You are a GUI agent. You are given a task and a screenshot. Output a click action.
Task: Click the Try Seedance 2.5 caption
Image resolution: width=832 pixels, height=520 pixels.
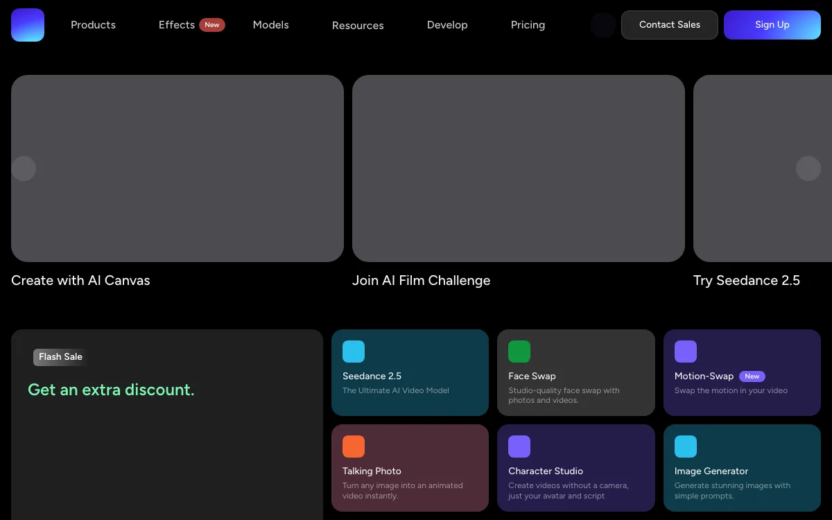747,281
